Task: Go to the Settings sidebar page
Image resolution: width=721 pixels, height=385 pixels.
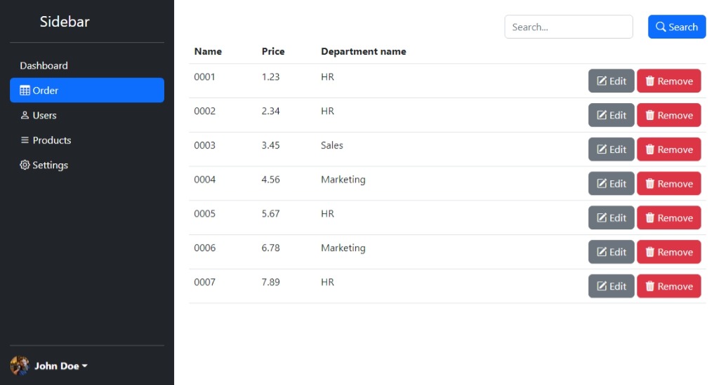Action: [50, 166]
